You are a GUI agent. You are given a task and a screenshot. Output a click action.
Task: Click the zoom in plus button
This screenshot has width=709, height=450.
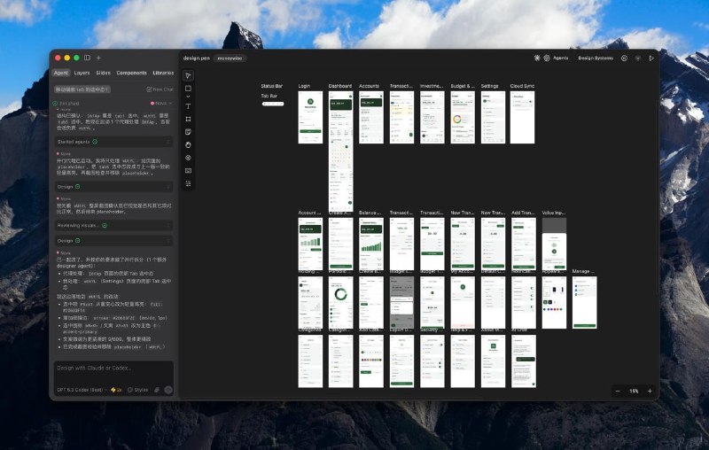[x=650, y=391]
